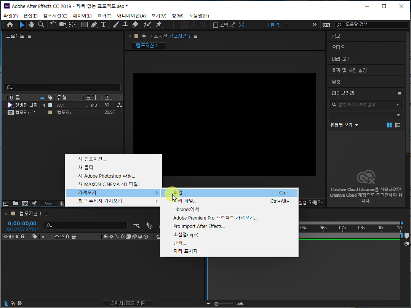Create new folder via Project panel icon
The width and height of the screenshot is (411, 308).
click(x=16, y=204)
